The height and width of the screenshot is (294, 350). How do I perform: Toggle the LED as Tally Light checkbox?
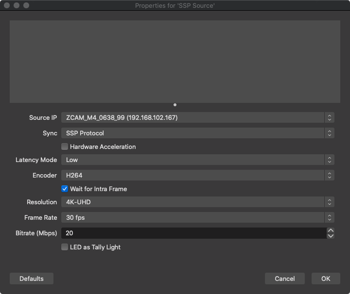coord(65,247)
